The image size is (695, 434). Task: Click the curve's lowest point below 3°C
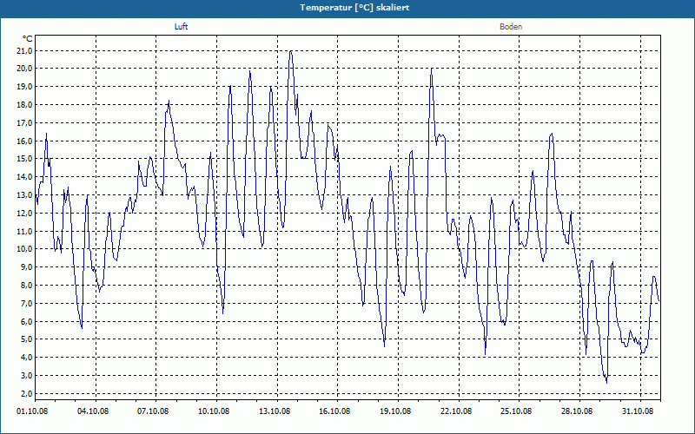coord(606,382)
